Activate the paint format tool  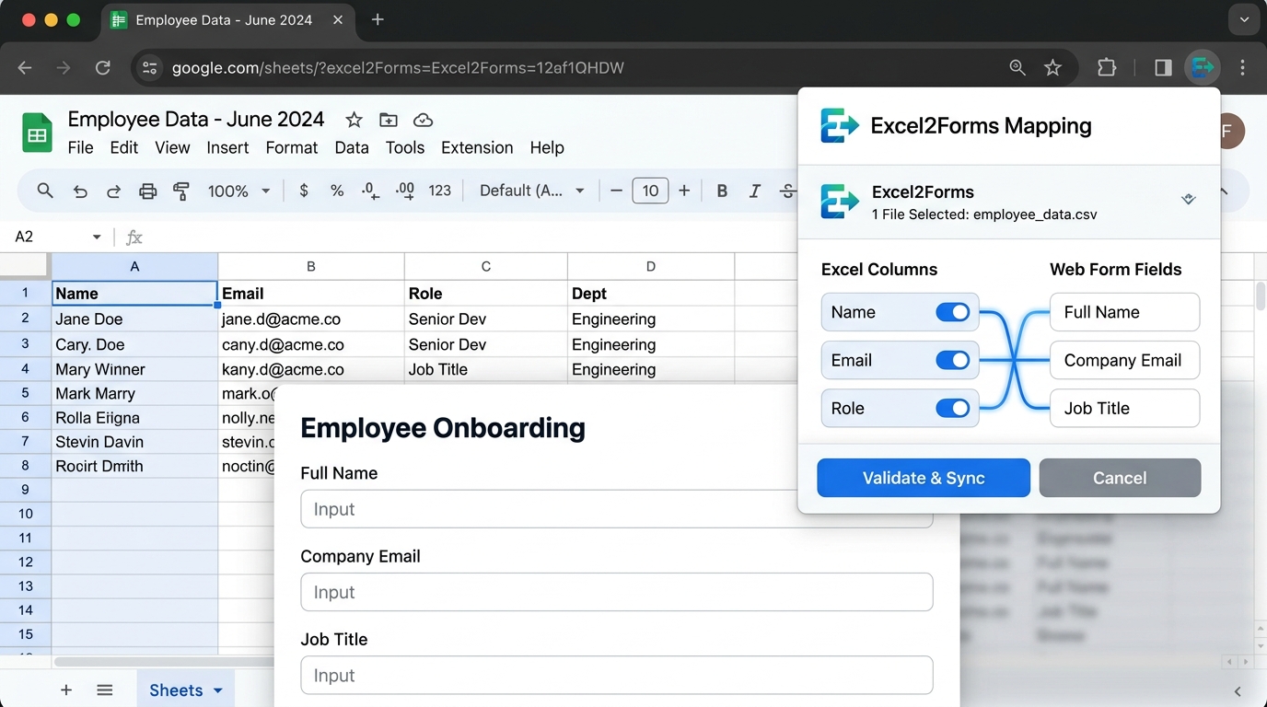click(181, 191)
